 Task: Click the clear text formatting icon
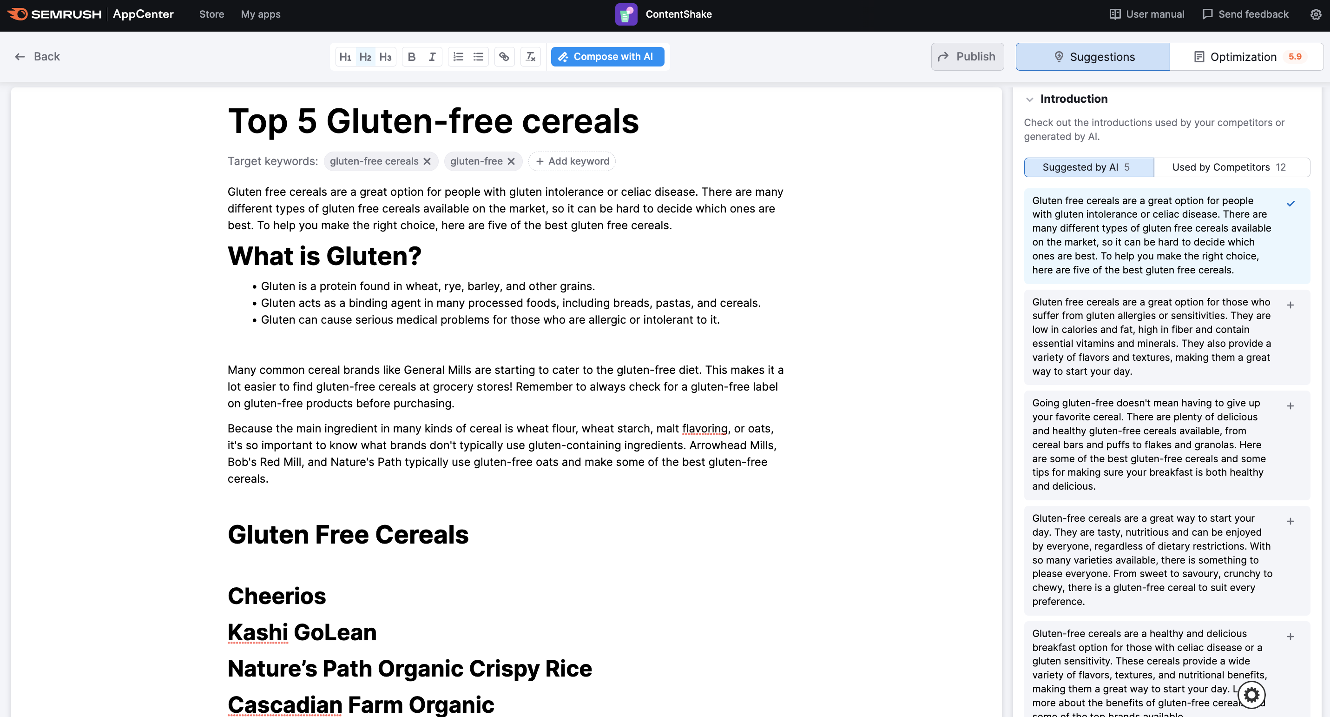tap(530, 57)
